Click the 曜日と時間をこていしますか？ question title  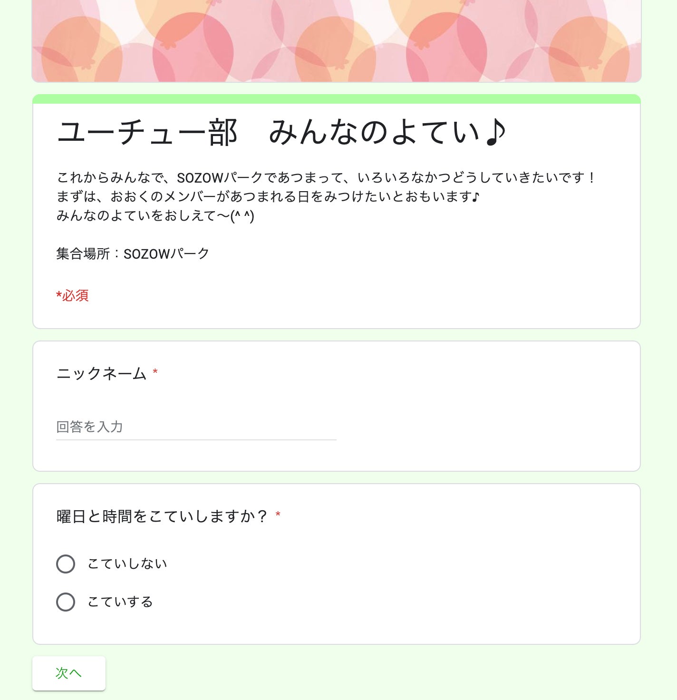point(162,516)
